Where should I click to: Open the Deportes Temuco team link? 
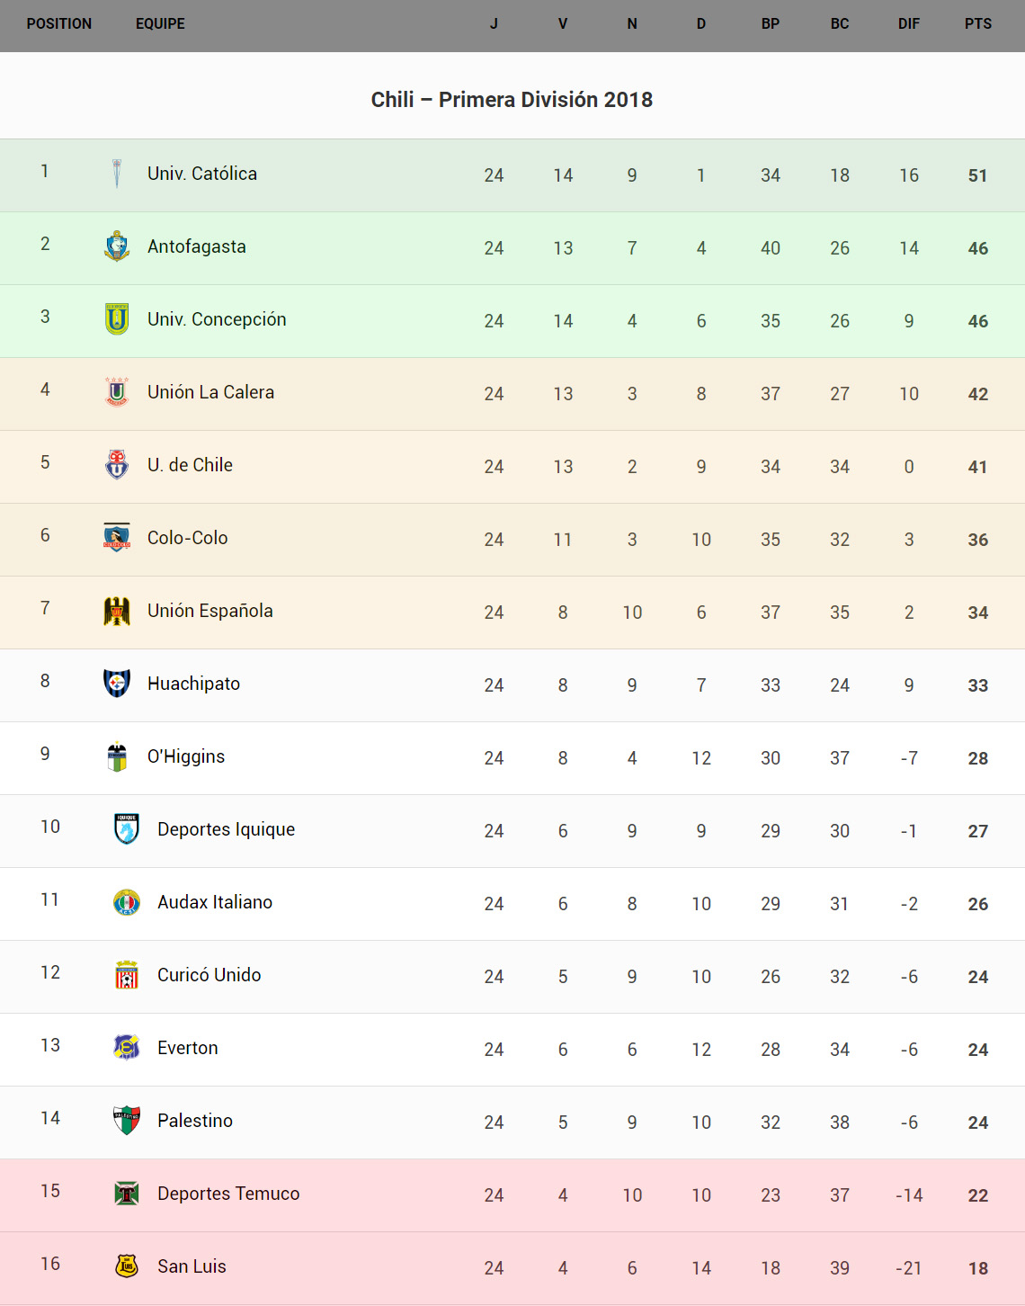point(228,1194)
